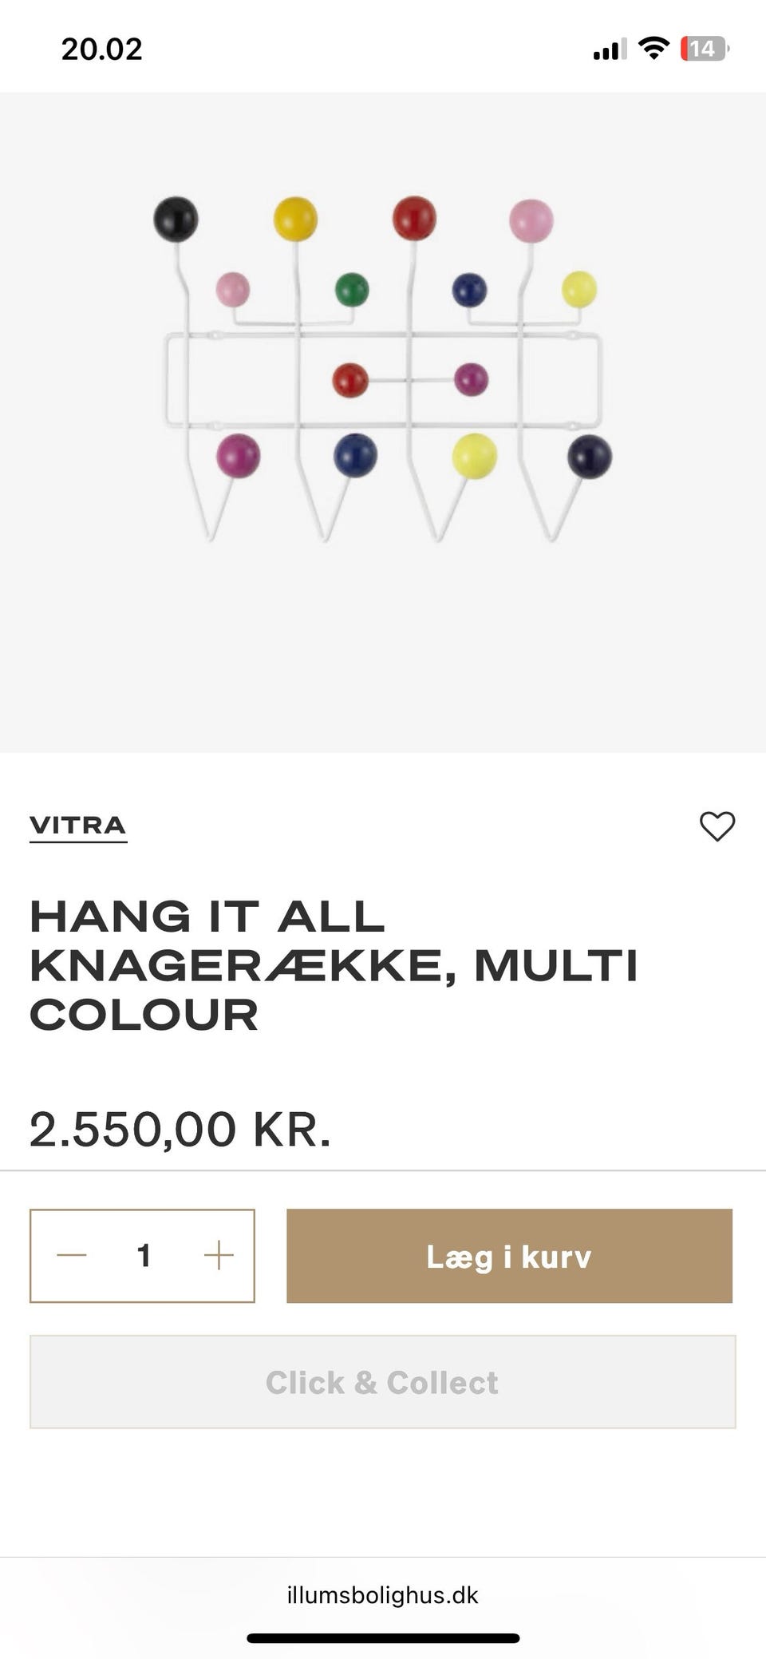Select the Click & Collect button
This screenshot has height=1659, width=766.
[382, 1382]
